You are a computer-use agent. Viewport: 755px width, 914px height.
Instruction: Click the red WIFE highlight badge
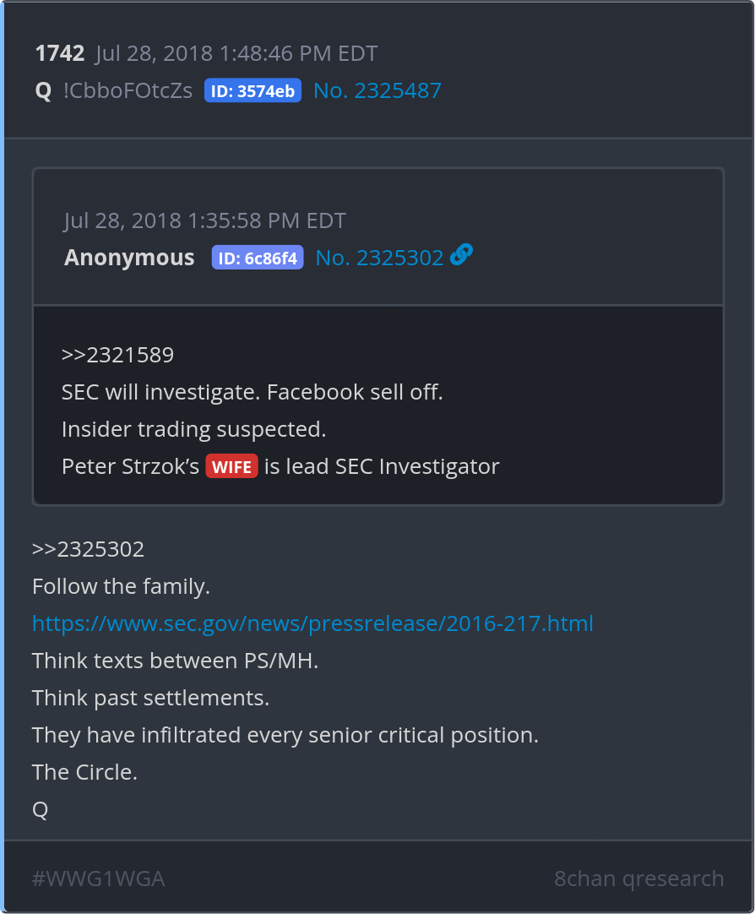coord(231,466)
